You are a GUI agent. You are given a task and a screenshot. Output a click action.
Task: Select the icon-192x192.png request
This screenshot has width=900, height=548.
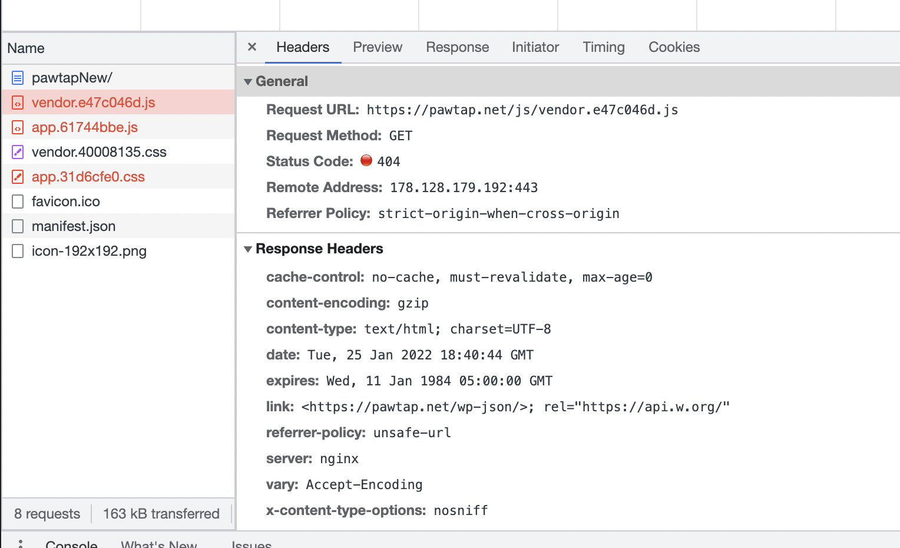pyautogui.click(x=118, y=251)
